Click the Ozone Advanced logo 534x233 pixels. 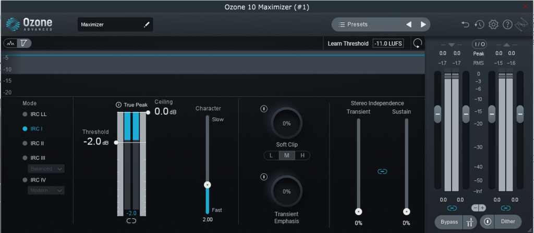[x=29, y=24]
